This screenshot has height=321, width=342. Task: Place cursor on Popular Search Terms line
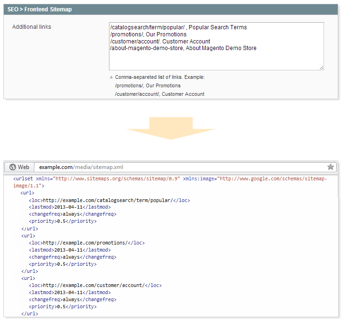[178, 27]
